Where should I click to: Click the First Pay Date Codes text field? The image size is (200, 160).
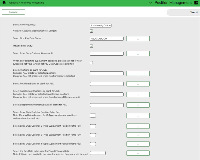coord(107,39)
